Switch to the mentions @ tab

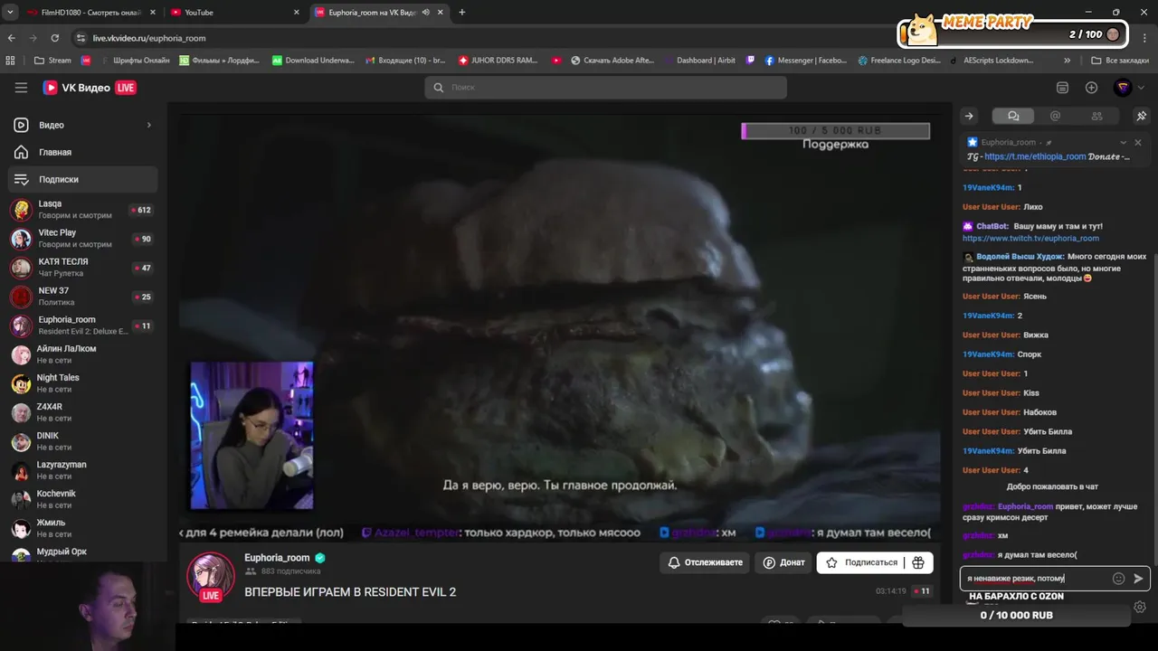point(1055,116)
